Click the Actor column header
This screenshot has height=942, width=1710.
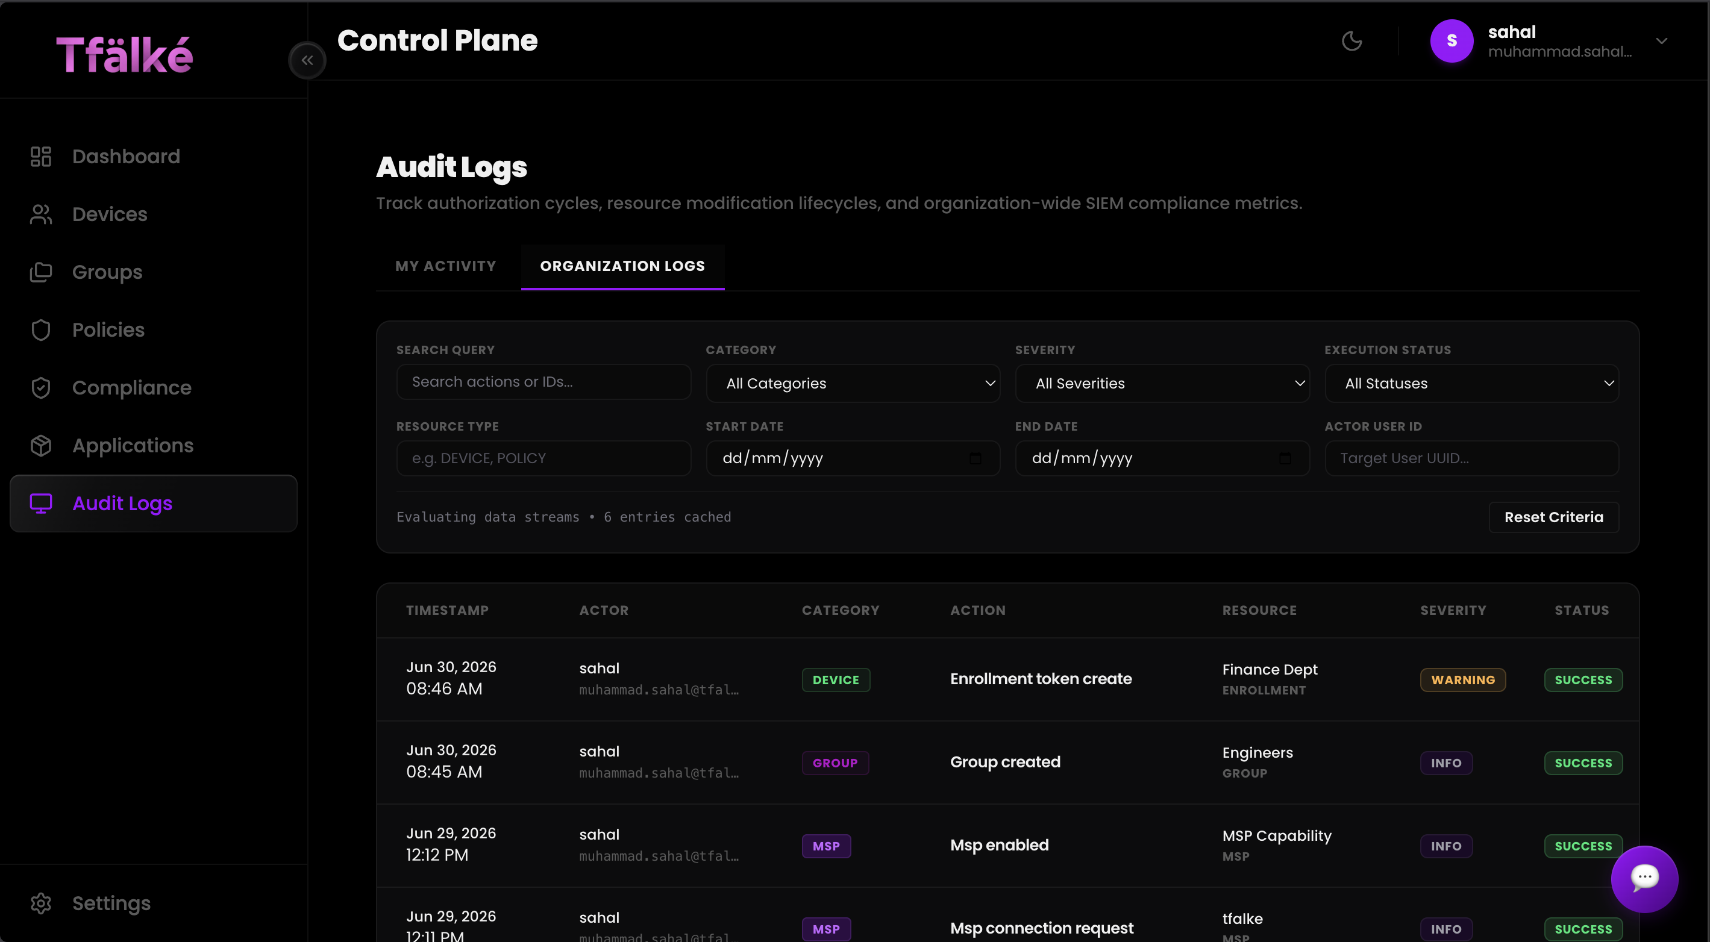click(x=603, y=610)
